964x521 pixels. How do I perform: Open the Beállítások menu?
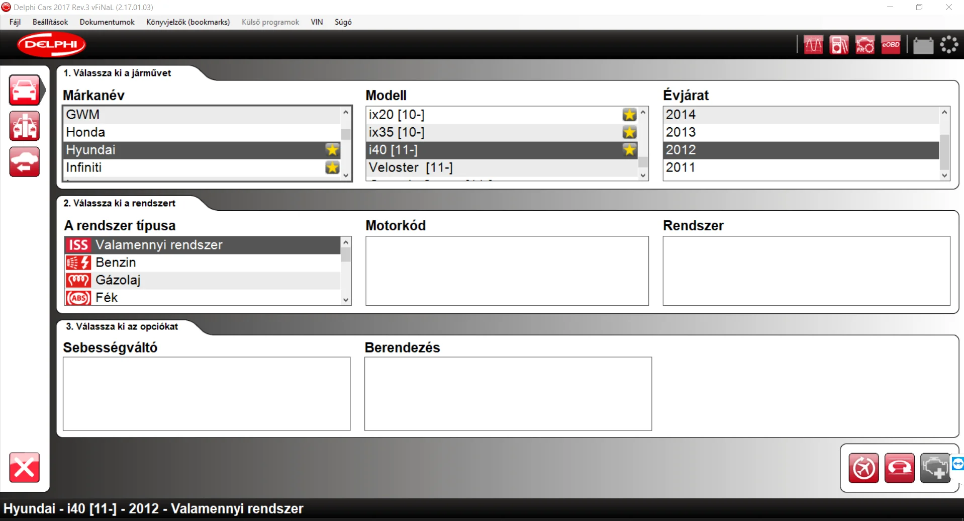(50, 22)
